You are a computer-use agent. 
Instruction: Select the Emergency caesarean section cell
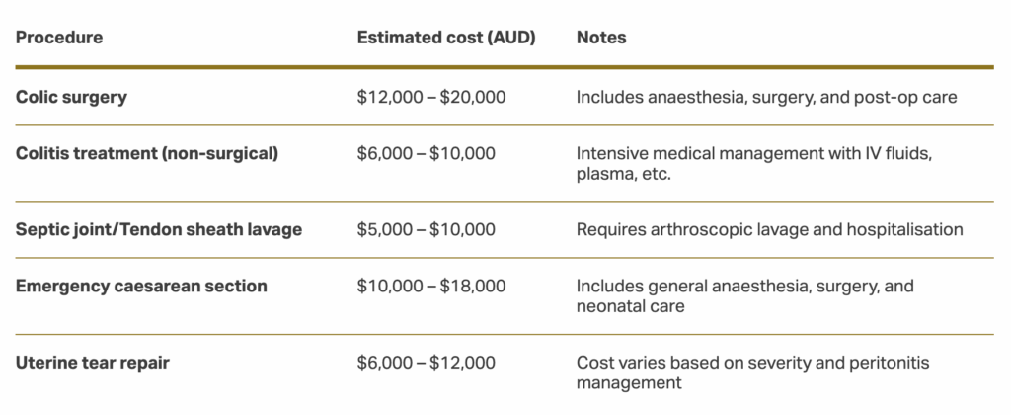[141, 286]
